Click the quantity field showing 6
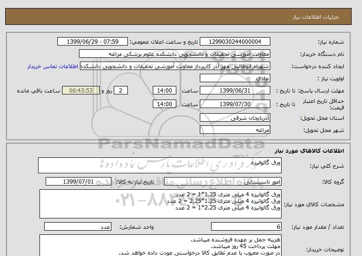The width and height of the screenshot is (362, 256). (x=246, y=227)
